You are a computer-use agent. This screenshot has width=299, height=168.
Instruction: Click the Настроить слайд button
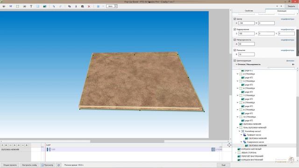point(29,165)
